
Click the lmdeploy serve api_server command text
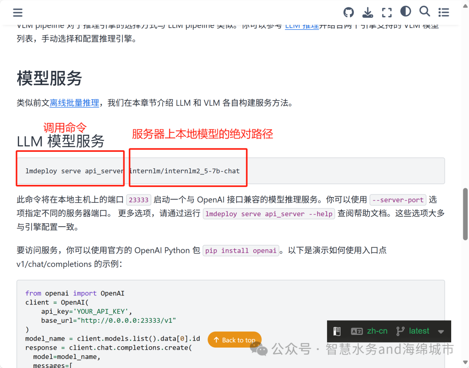(74, 171)
